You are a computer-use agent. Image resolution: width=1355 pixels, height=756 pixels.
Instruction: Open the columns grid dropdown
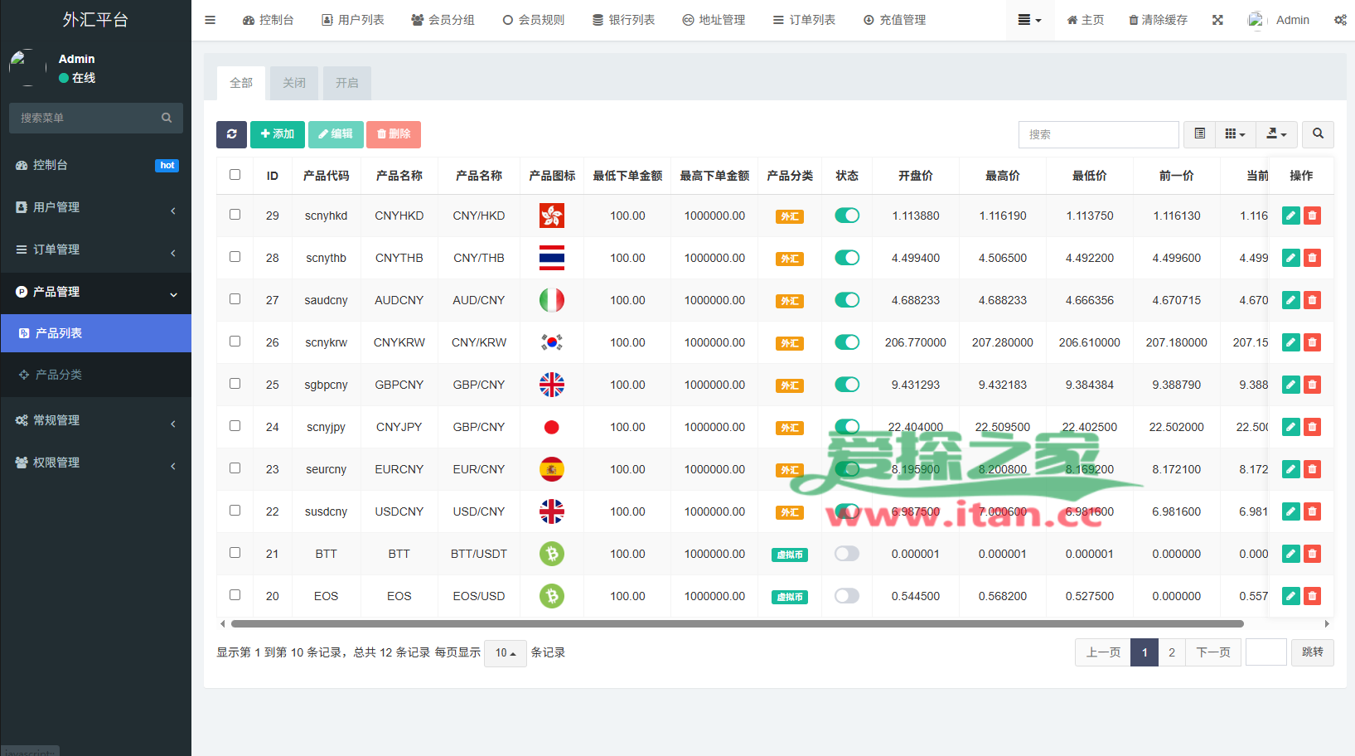tap(1235, 134)
